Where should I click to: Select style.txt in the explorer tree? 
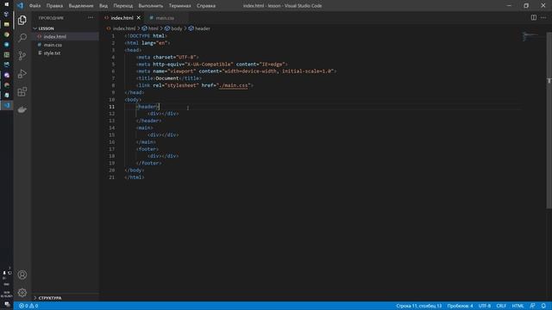tap(52, 53)
